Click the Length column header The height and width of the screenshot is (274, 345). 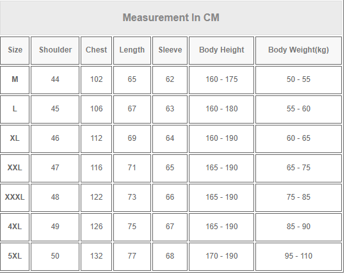click(132, 51)
